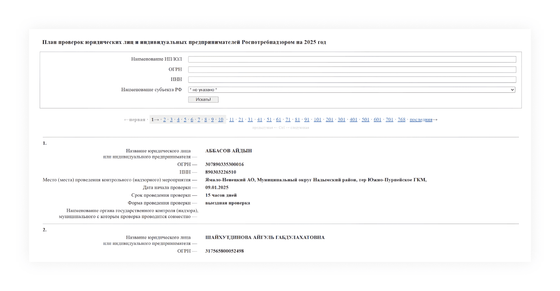Select page 201 in pagination

pyautogui.click(x=330, y=120)
